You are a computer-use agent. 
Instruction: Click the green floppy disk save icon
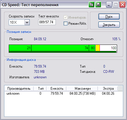[98, 4]
